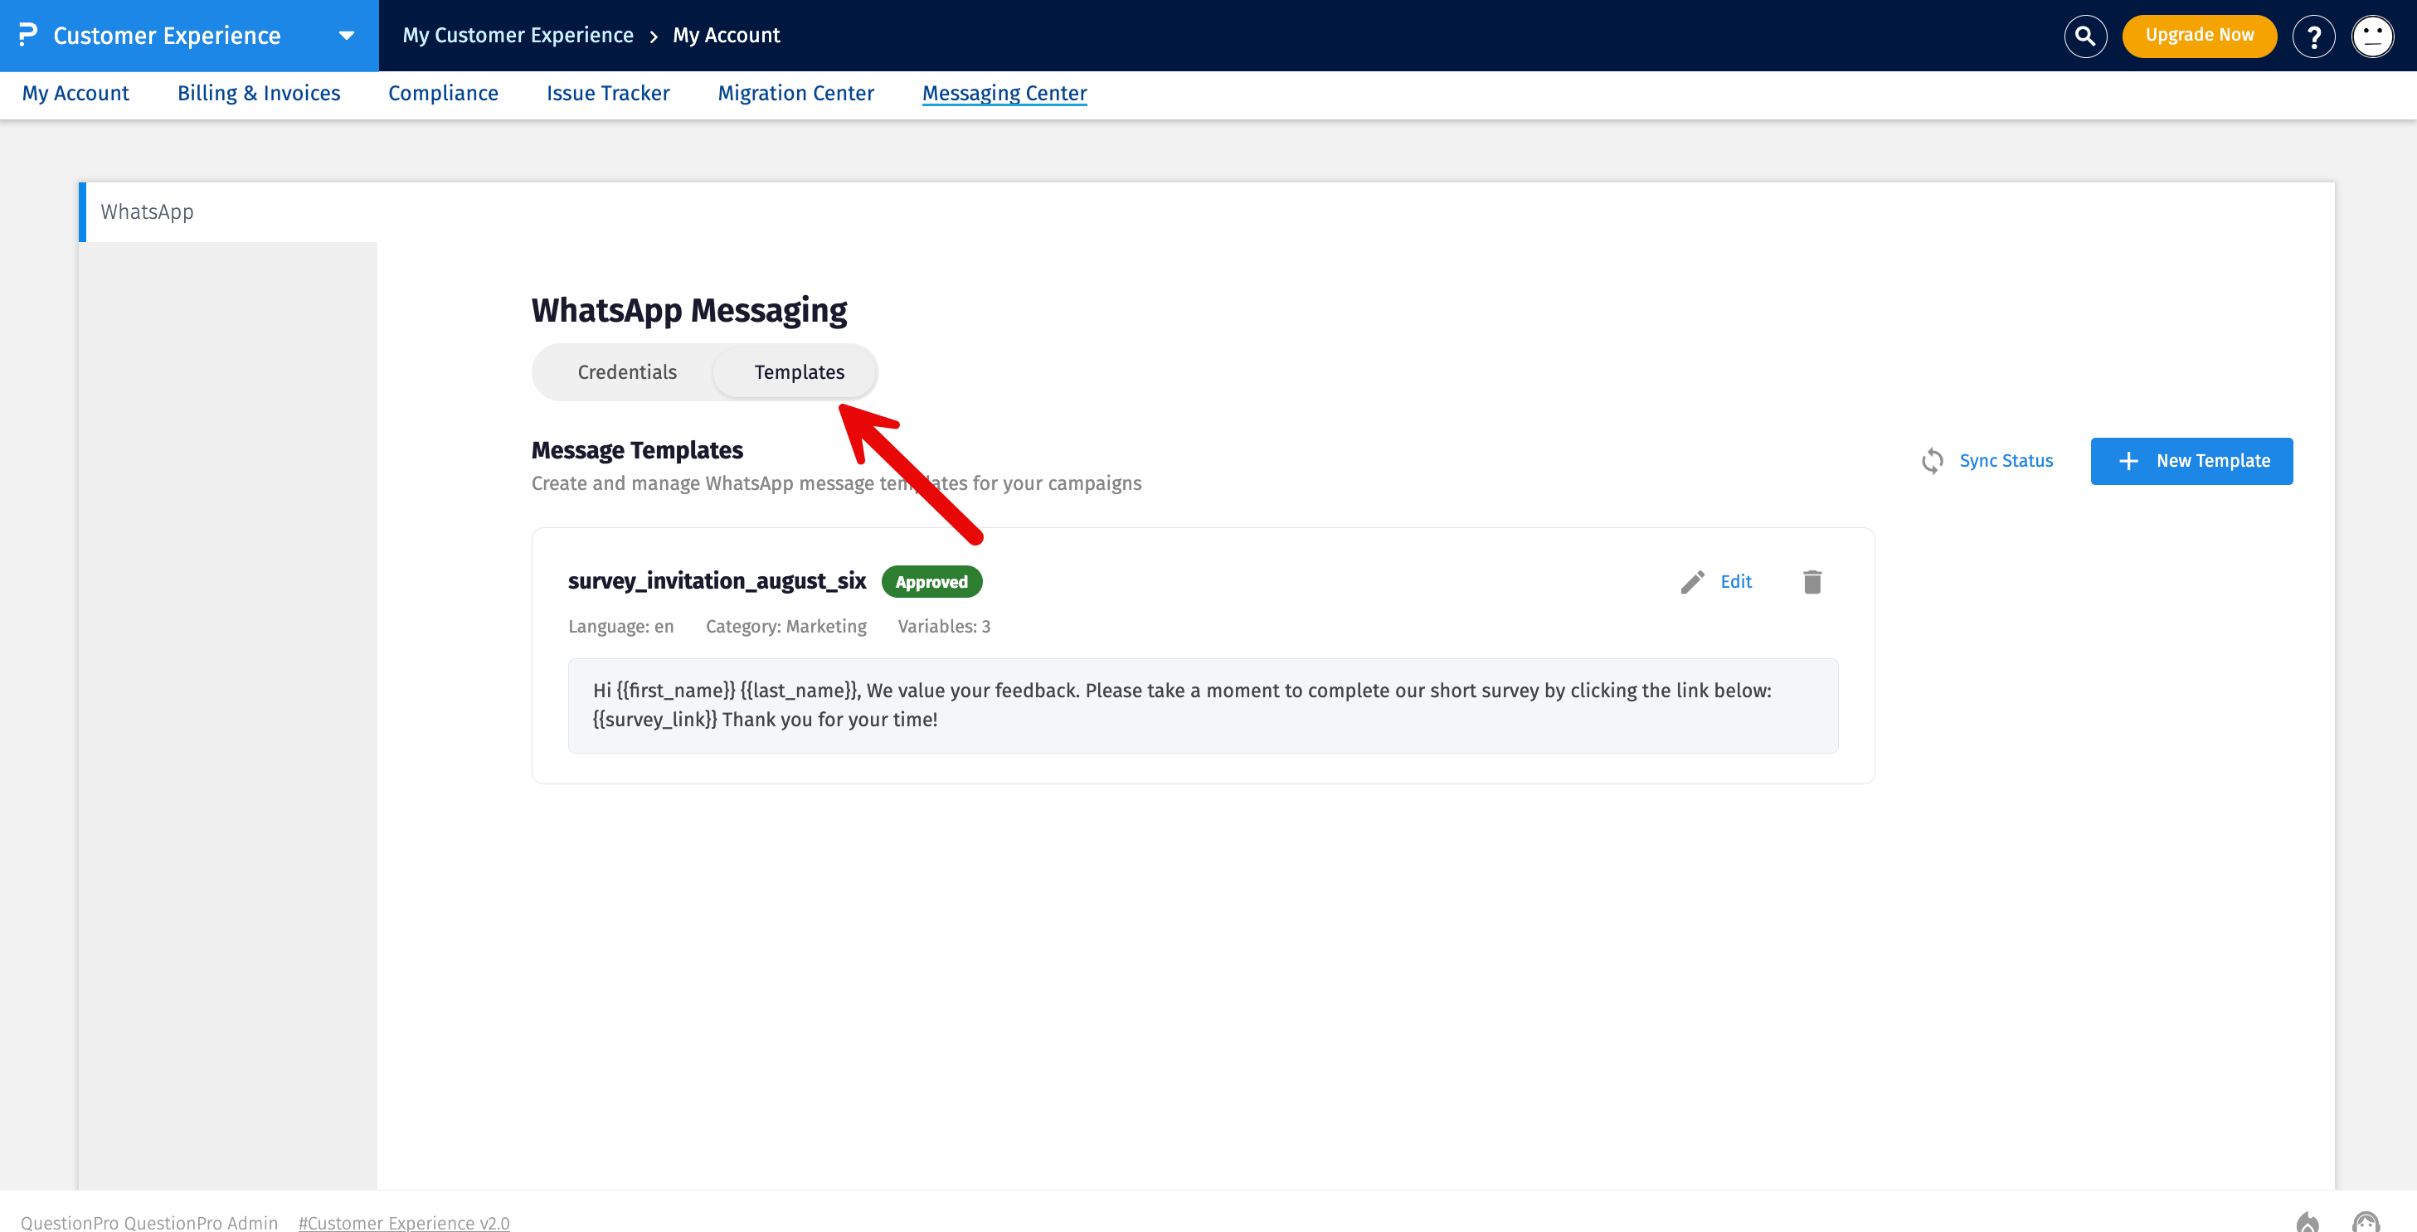Click the Message Templates heading
Image resolution: width=2417 pixels, height=1232 pixels.
[x=637, y=450]
